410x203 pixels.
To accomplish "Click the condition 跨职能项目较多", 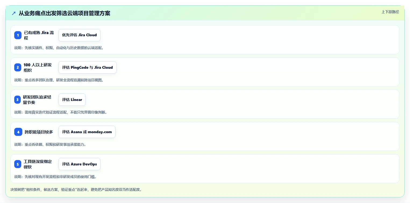I will pyautogui.click(x=39, y=132).
